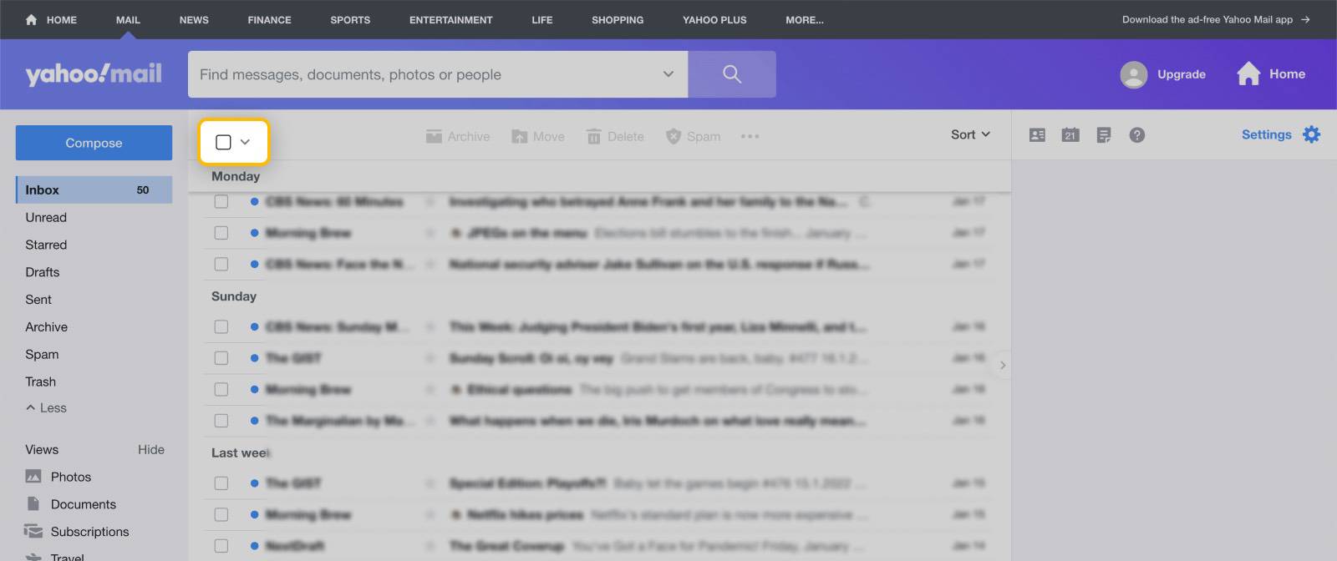Open the Sent folder

pos(38,300)
